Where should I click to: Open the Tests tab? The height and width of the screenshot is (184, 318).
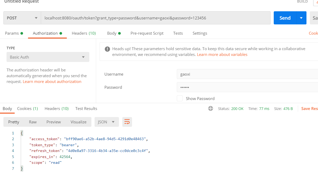(x=178, y=33)
